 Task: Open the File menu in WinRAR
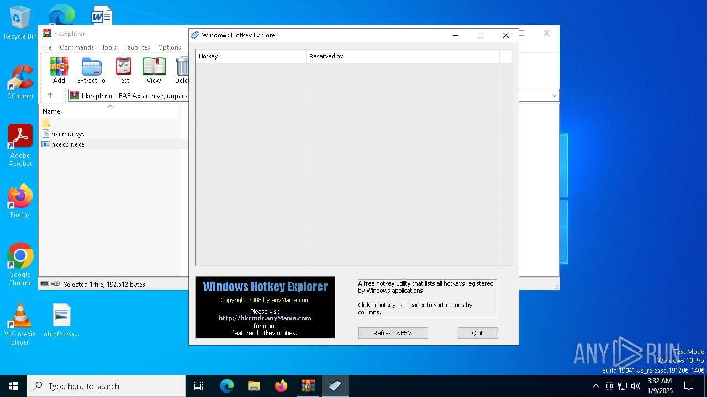[x=47, y=47]
